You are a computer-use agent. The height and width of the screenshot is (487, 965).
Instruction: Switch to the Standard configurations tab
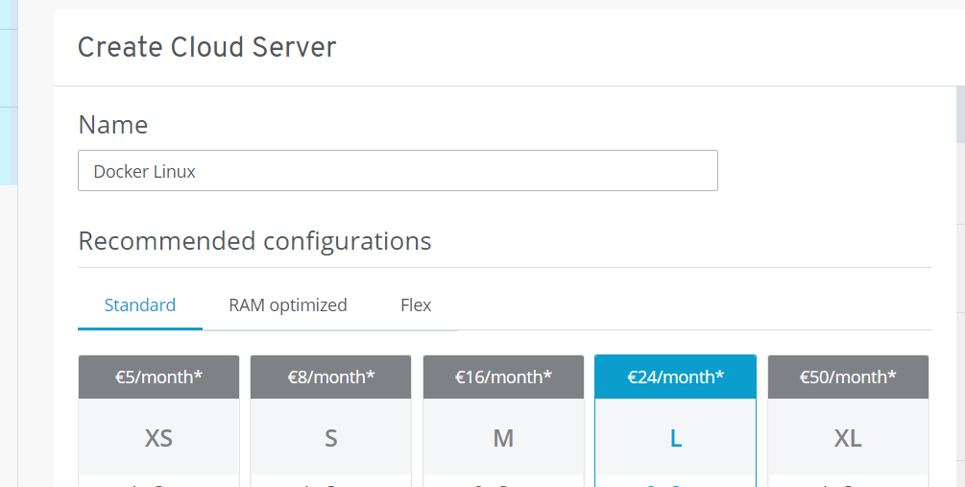click(139, 305)
